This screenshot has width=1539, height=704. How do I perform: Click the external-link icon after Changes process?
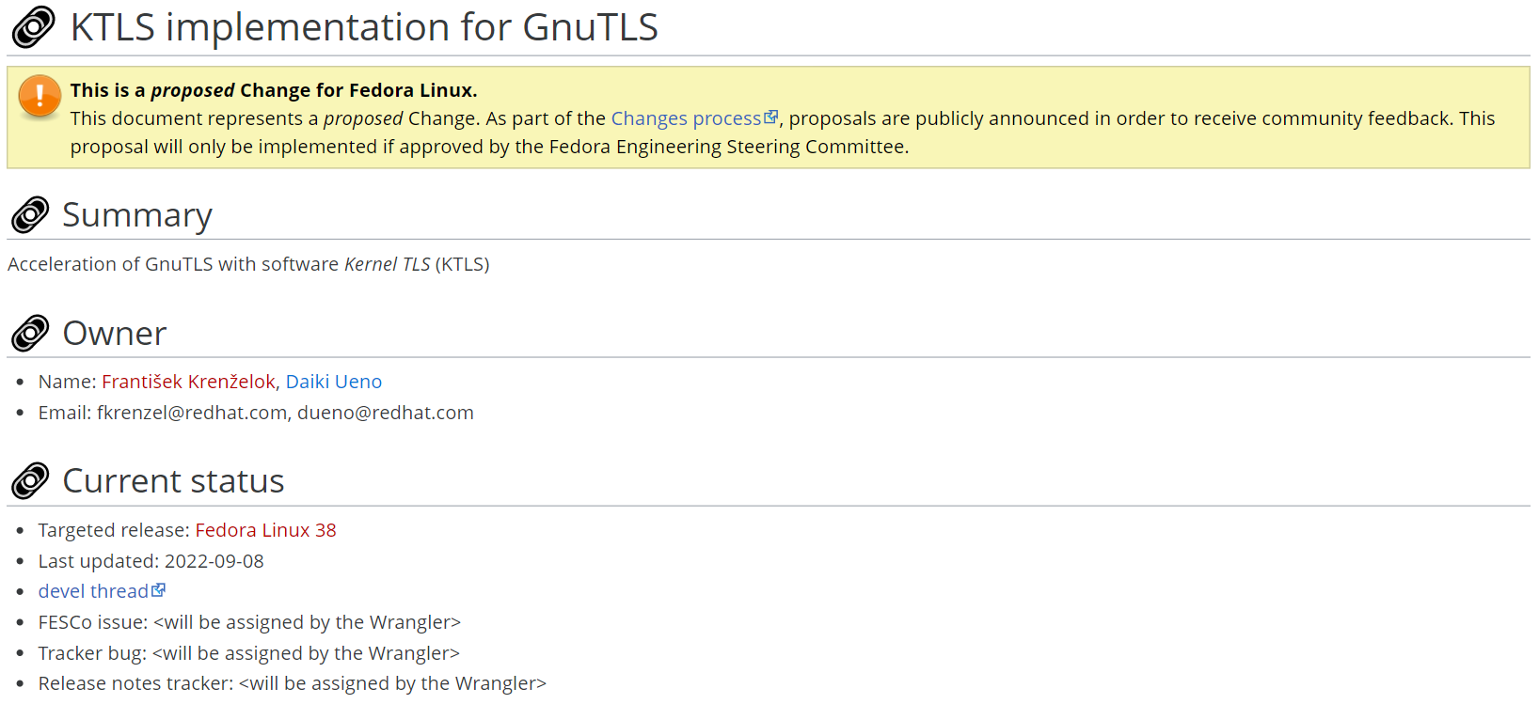[x=771, y=117]
